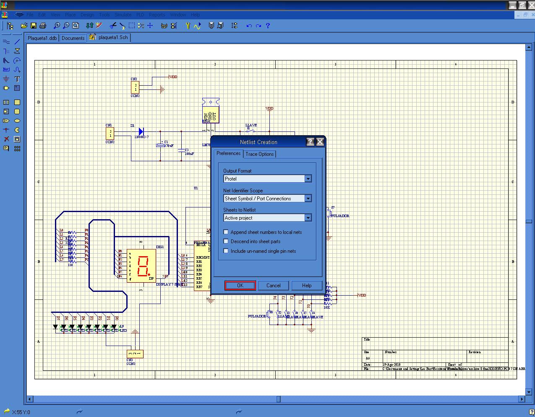Choose the text annotation T tool
Viewport: 535px width, 417px height.
tap(17, 79)
